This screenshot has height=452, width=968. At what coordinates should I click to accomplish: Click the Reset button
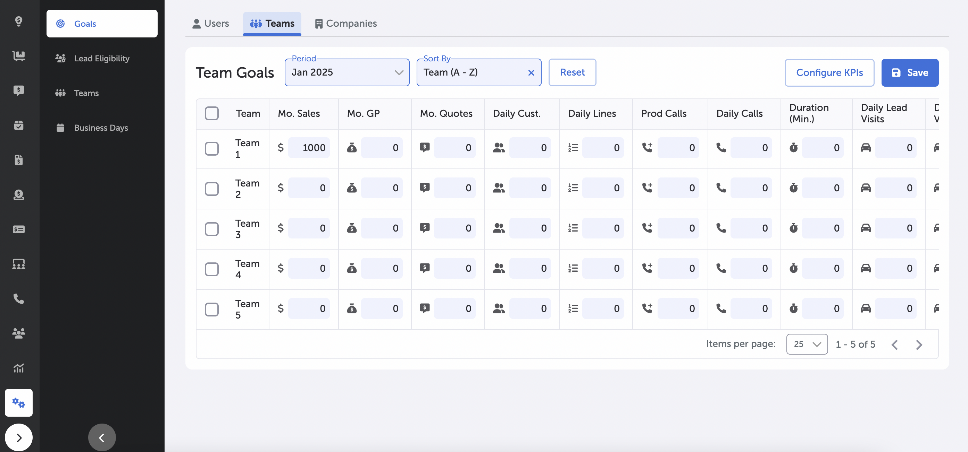pyautogui.click(x=572, y=72)
